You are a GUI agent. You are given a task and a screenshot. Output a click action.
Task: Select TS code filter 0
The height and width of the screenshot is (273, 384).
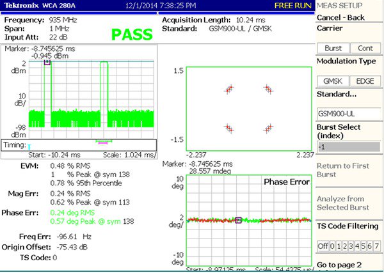(x=332, y=246)
